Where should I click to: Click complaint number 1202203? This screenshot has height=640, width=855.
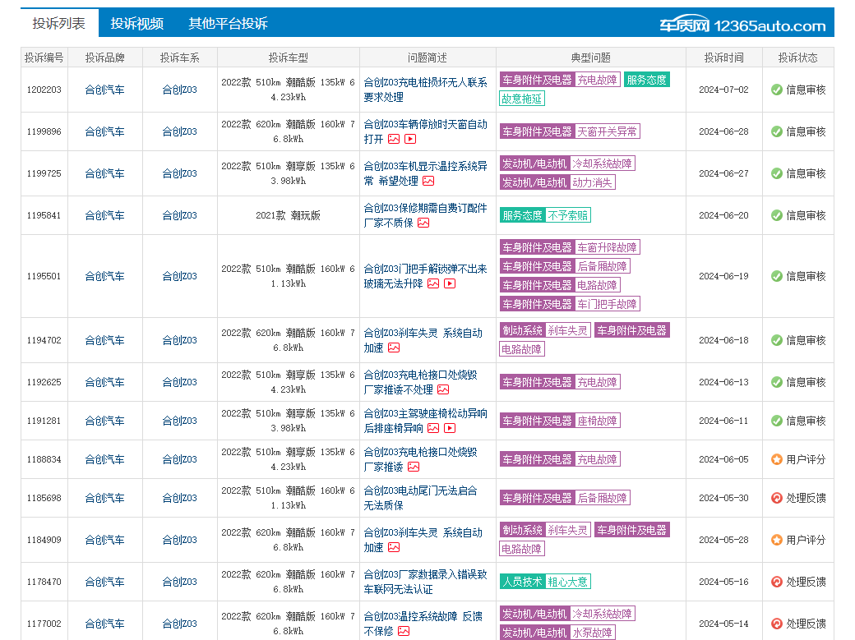tap(44, 90)
